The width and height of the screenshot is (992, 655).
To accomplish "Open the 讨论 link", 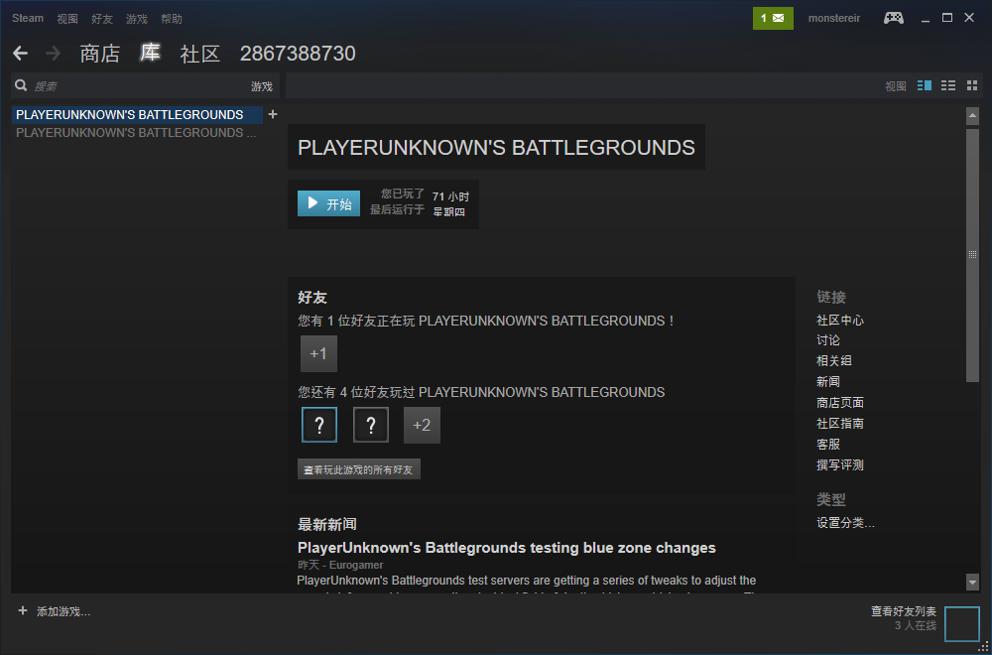I will pyautogui.click(x=828, y=340).
